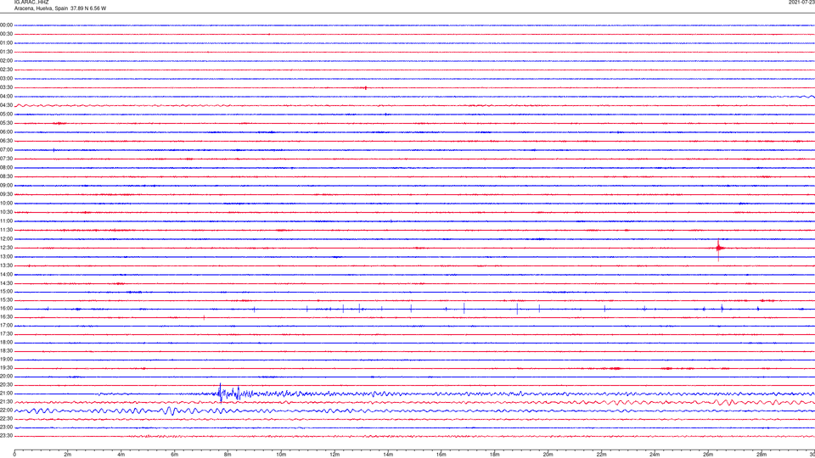Select the 10:00 trace time label
The width and height of the screenshot is (815, 458).
click(6, 203)
